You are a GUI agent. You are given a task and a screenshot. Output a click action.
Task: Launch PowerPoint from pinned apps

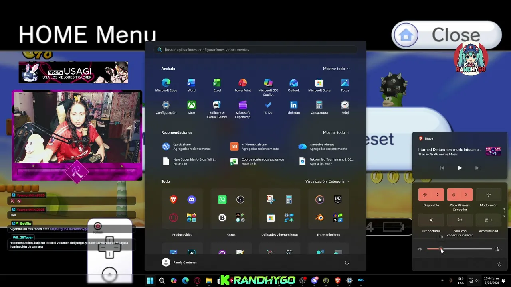tap(243, 85)
